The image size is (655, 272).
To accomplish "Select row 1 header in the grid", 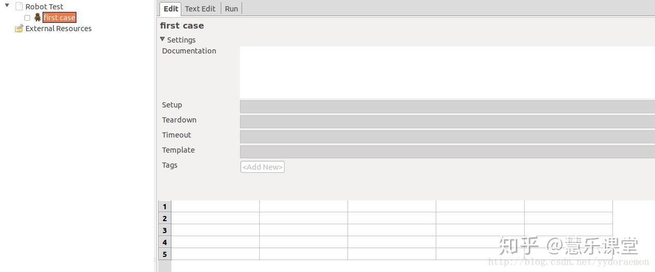I will (x=165, y=207).
